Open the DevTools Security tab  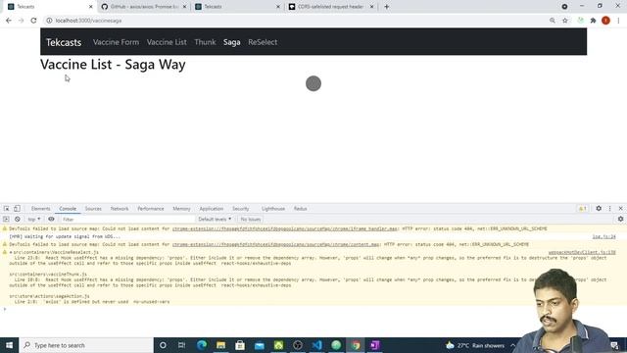241,209
